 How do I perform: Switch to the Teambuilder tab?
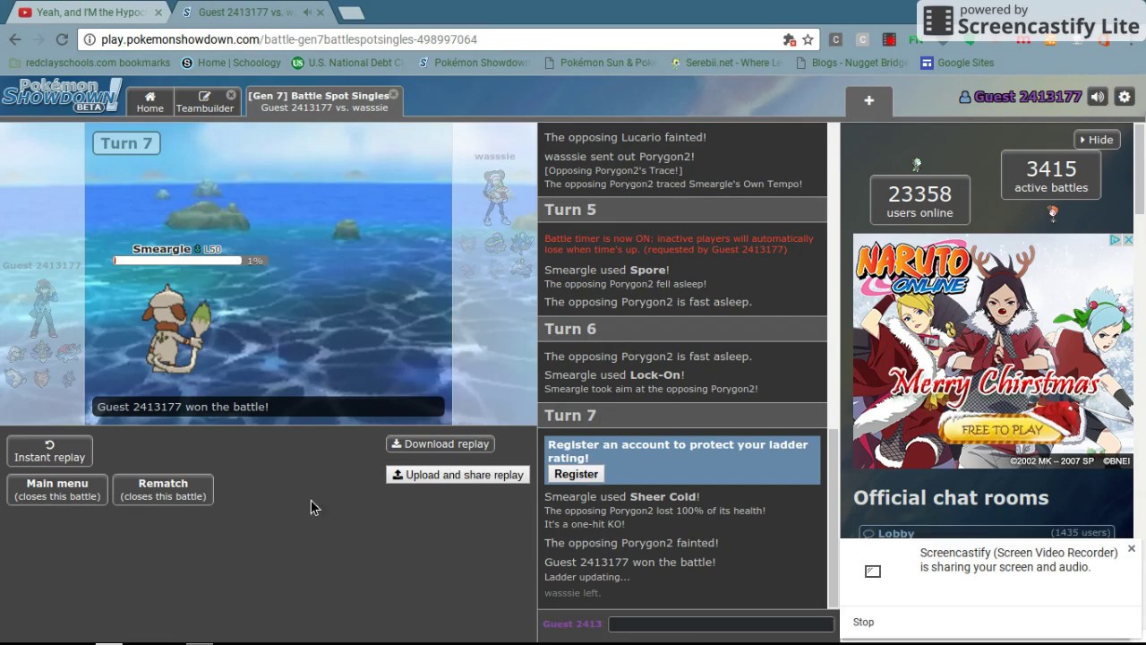204,101
